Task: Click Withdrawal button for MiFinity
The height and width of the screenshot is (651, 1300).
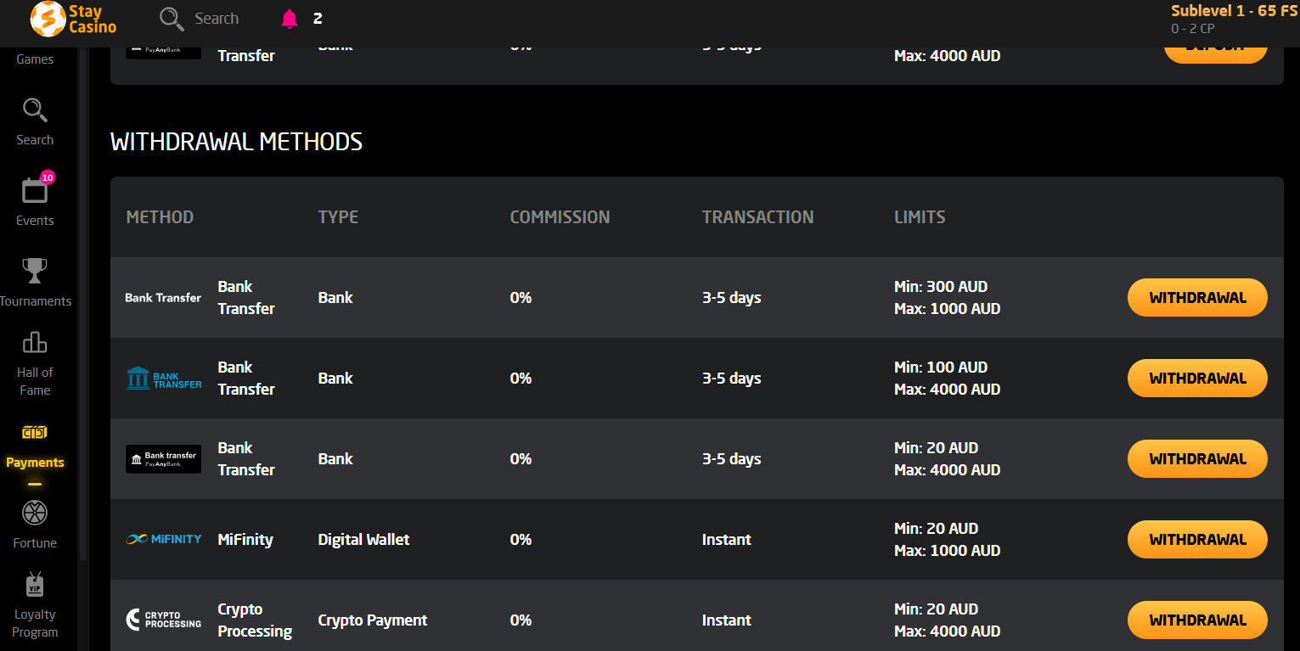Action: [1197, 540]
